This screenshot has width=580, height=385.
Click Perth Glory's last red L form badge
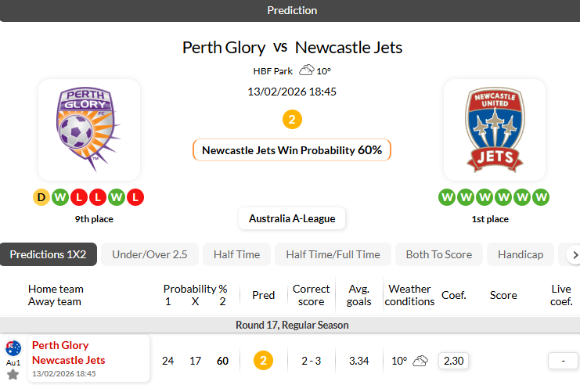pyautogui.click(x=135, y=197)
